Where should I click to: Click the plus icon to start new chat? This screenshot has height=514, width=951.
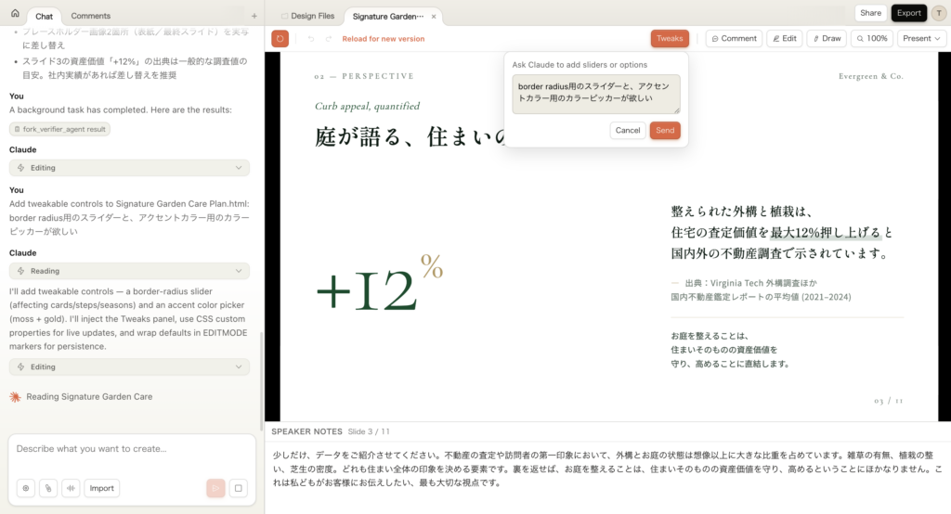pos(254,16)
